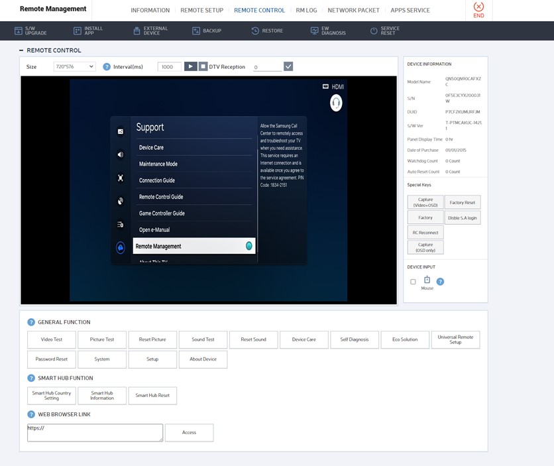Collapse the Remote Control section

[21, 50]
